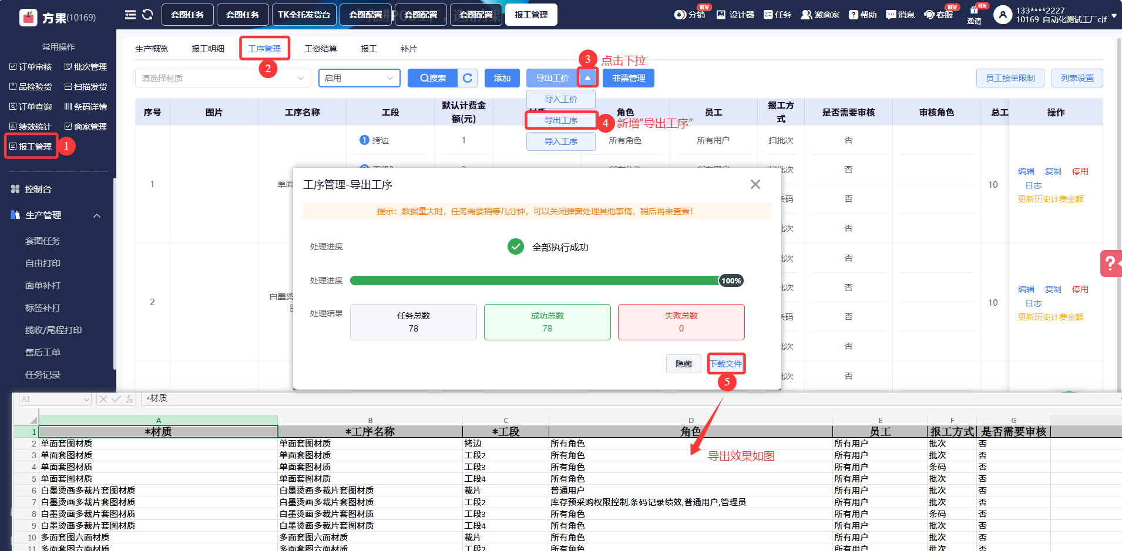The height and width of the screenshot is (551, 1122).
Task: Click the formula bar confirm checkmark icon
Action: coord(116,399)
